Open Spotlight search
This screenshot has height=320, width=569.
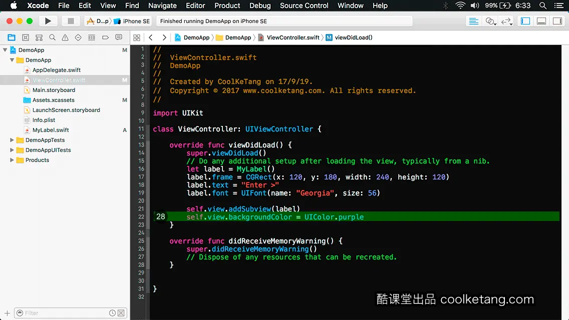(x=543, y=5)
